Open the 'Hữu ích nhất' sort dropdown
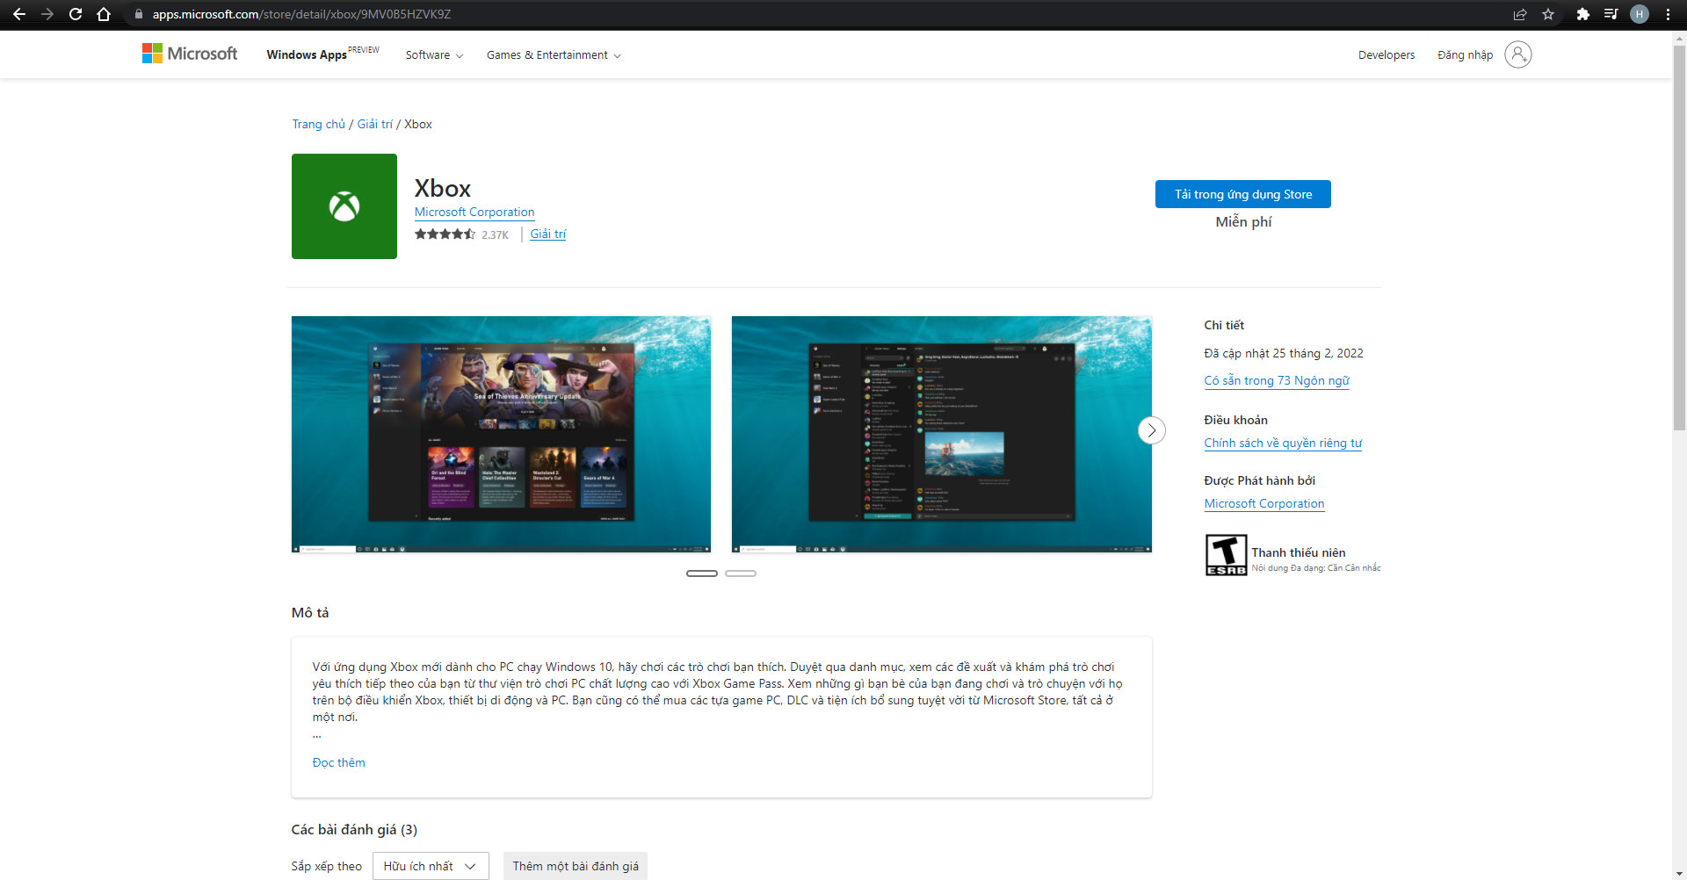This screenshot has height=880, width=1687. [431, 866]
